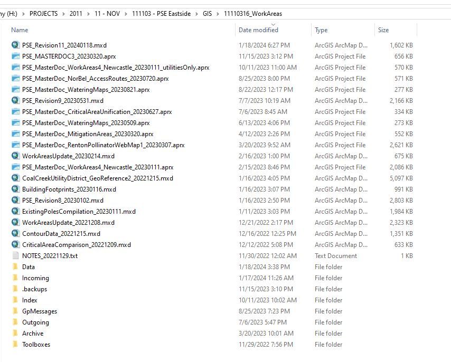
Task: Expand the chevron after GIS in breadcrumb
Action: click(218, 14)
